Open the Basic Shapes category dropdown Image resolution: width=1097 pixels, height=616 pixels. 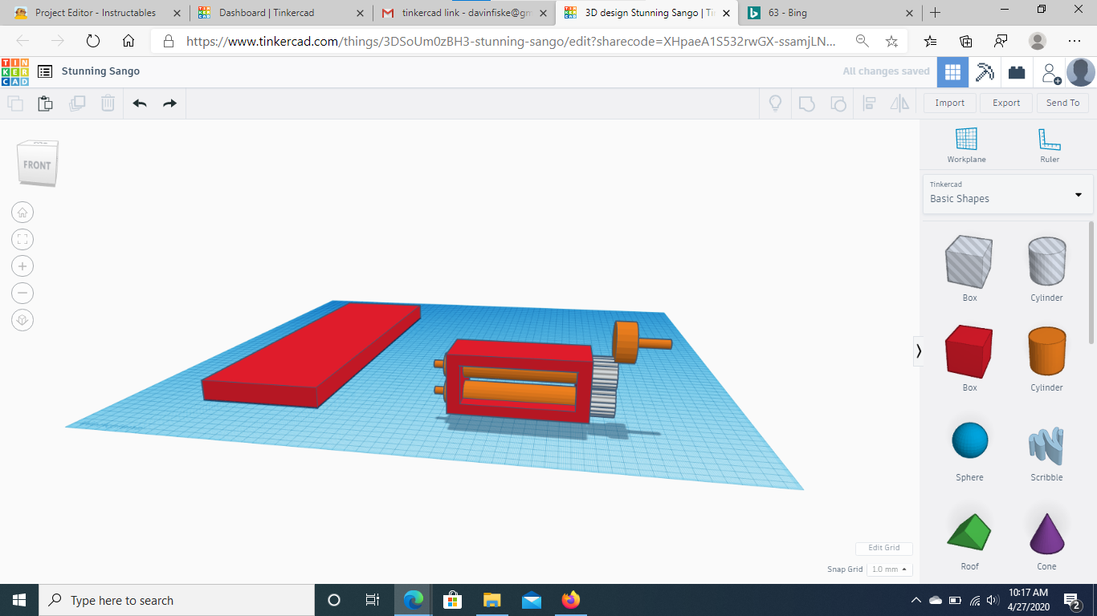(x=1008, y=194)
